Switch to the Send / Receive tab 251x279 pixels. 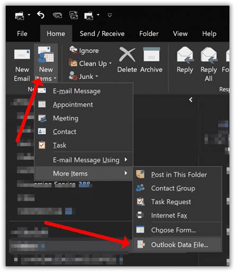102,34
